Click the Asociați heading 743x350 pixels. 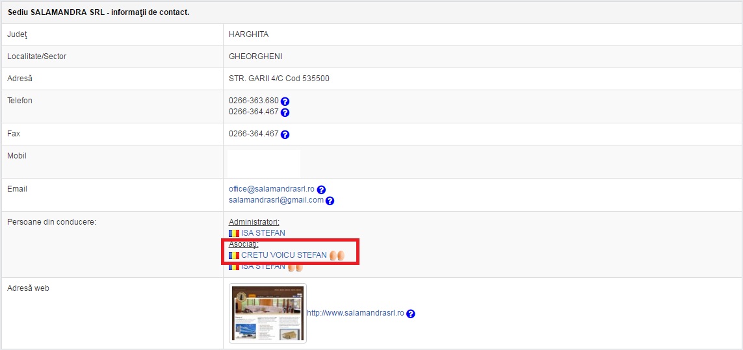coord(243,244)
